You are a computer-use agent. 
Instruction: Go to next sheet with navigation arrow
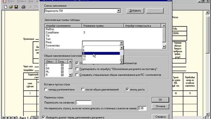[11, 118]
